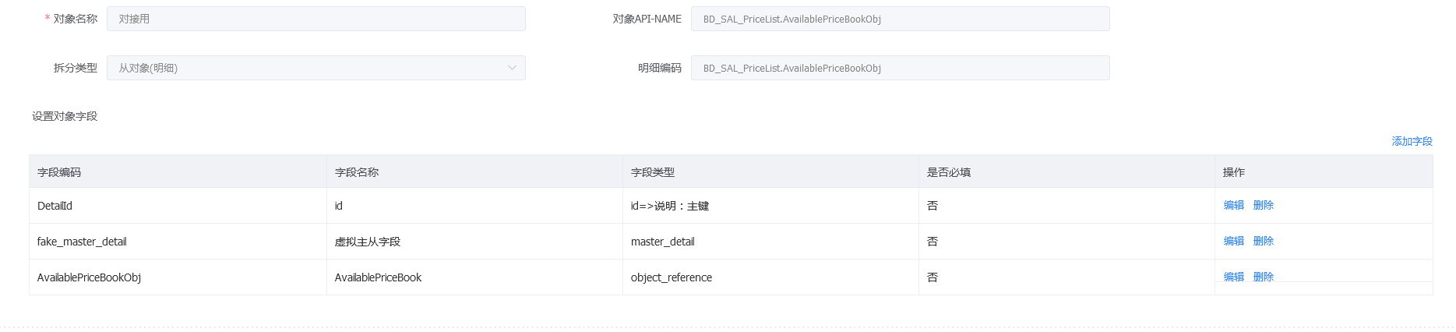Click the object_reference type cell

click(x=672, y=277)
